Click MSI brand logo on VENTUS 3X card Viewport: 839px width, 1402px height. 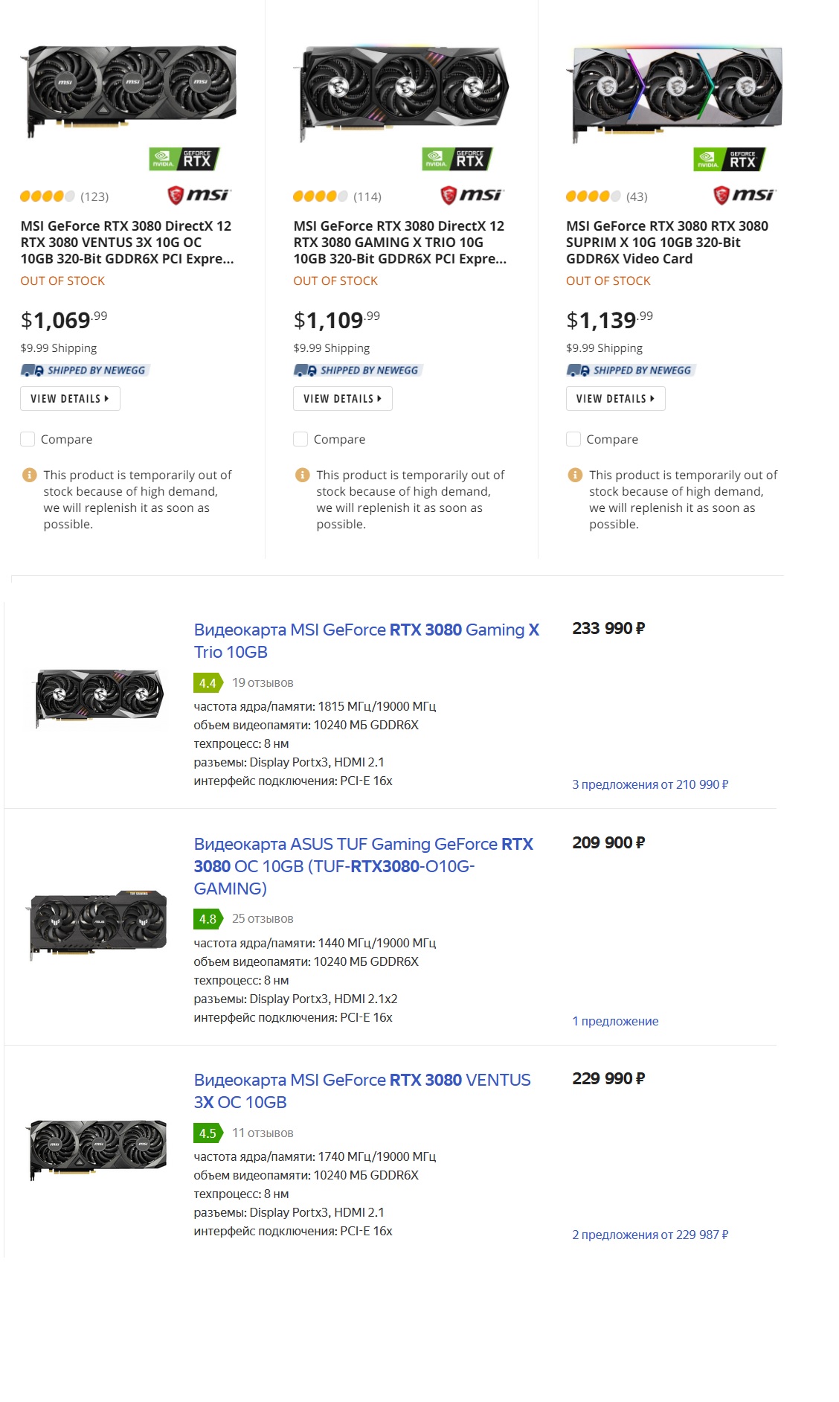point(199,195)
